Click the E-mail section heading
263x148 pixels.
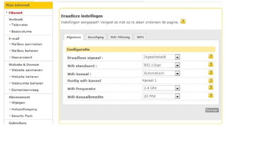[x=14, y=39]
